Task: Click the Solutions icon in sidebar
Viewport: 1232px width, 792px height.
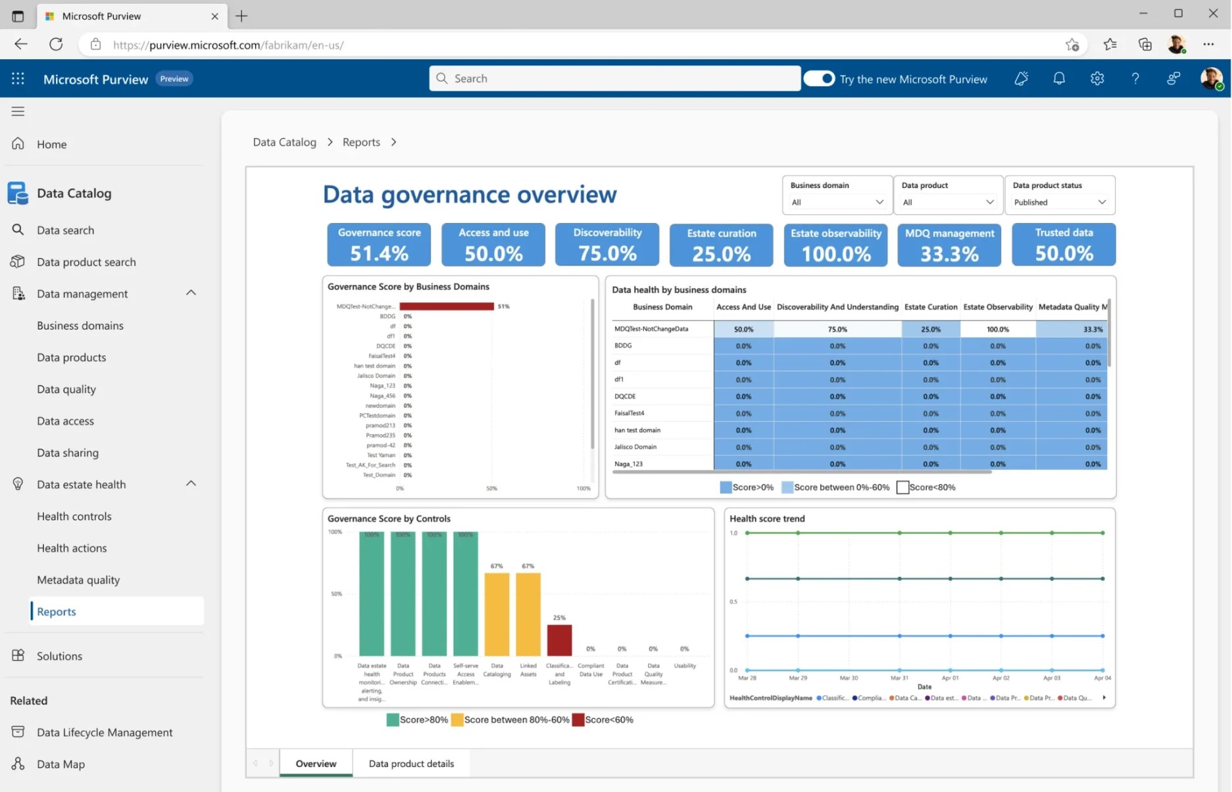Action: tap(18, 655)
